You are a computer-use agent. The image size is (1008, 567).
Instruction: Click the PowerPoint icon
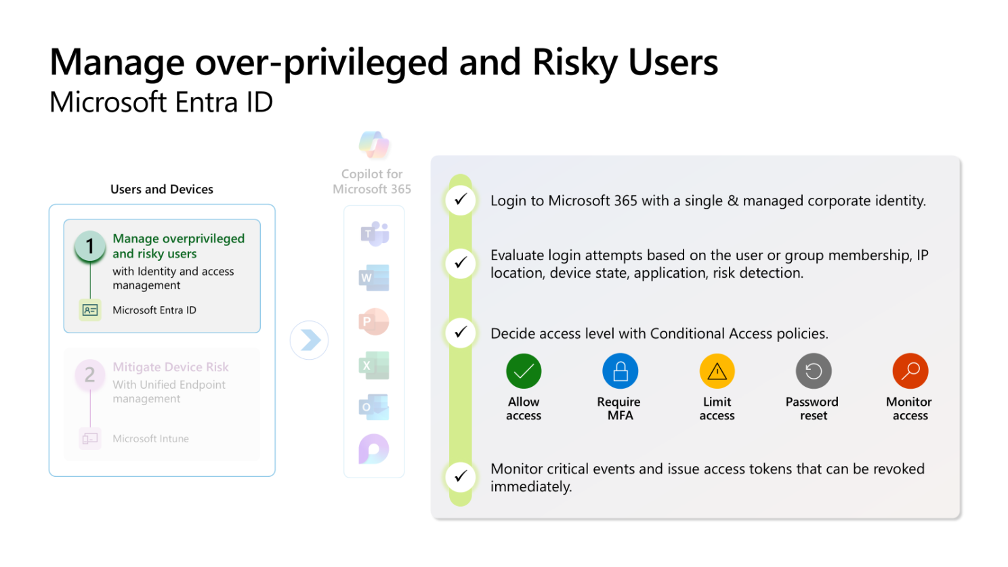373,322
